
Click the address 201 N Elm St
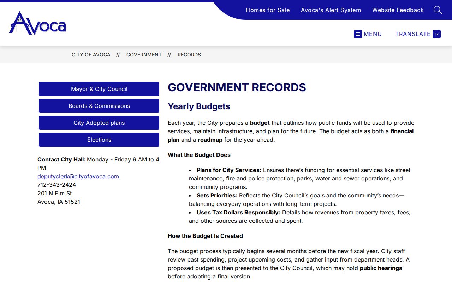tap(55, 193)
